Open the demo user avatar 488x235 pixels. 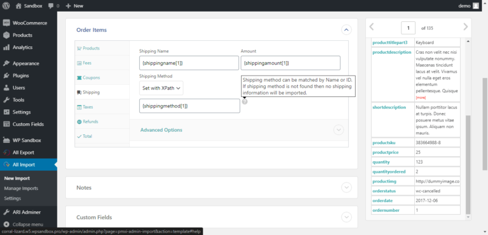tap(476, 5)
